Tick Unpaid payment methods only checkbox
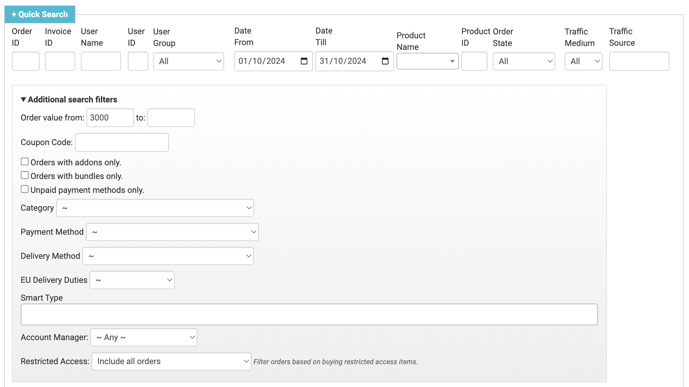Viewport: 689px width, 387px height. pyautogui.click(x=25, y=189)
